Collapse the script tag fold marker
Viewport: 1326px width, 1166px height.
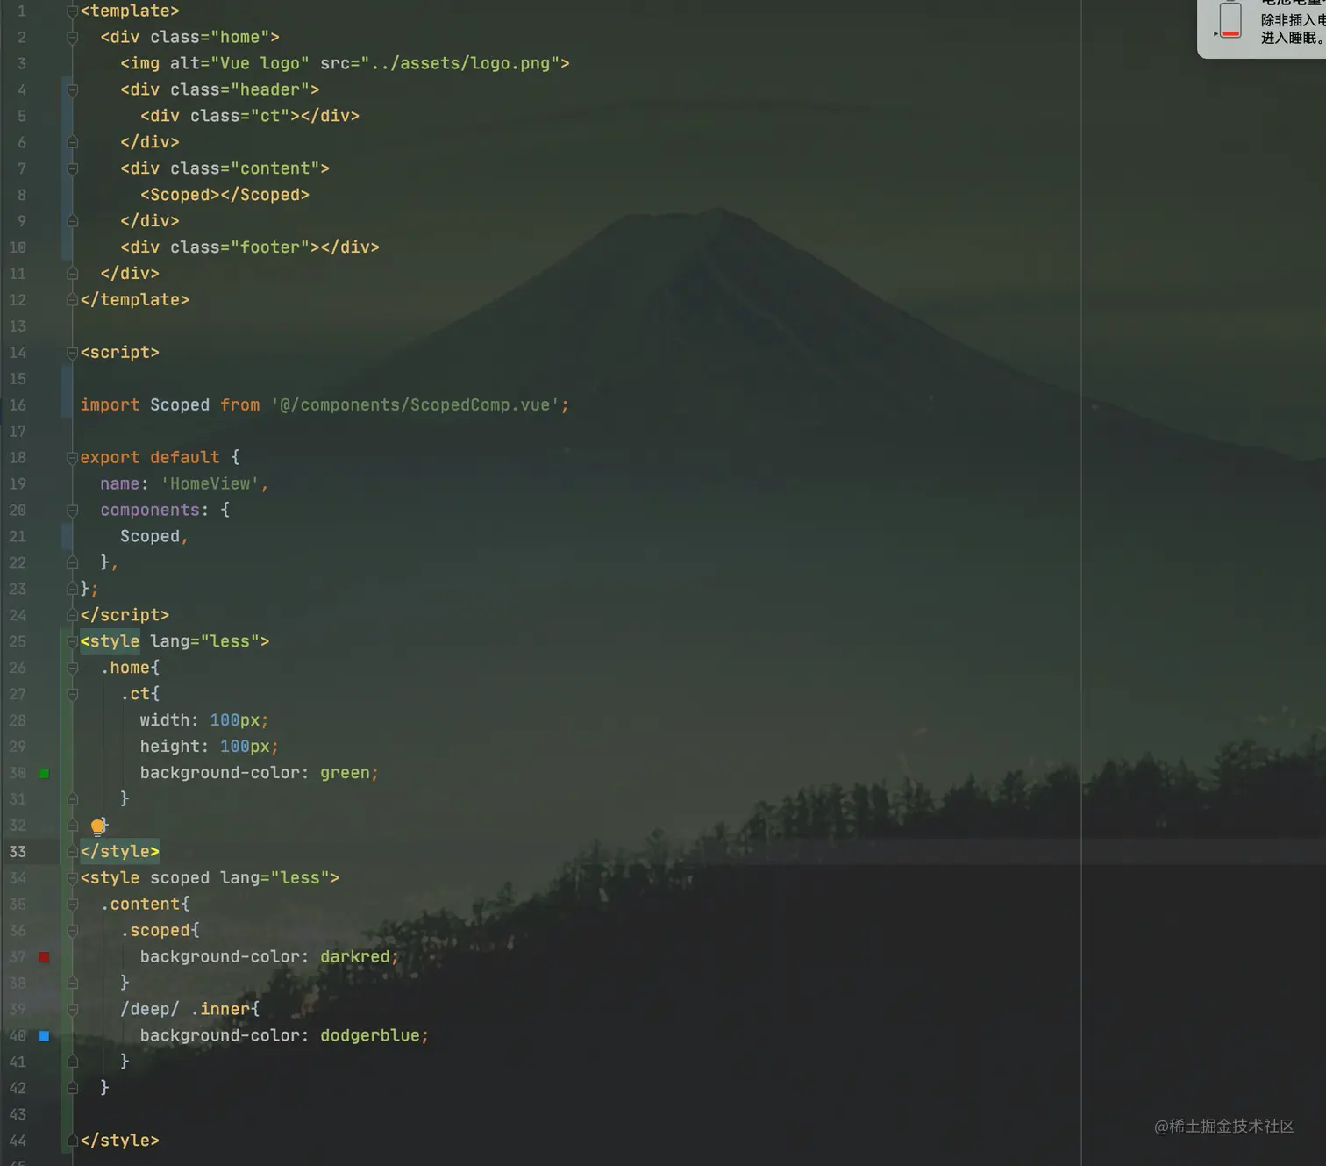pos(73,353)
